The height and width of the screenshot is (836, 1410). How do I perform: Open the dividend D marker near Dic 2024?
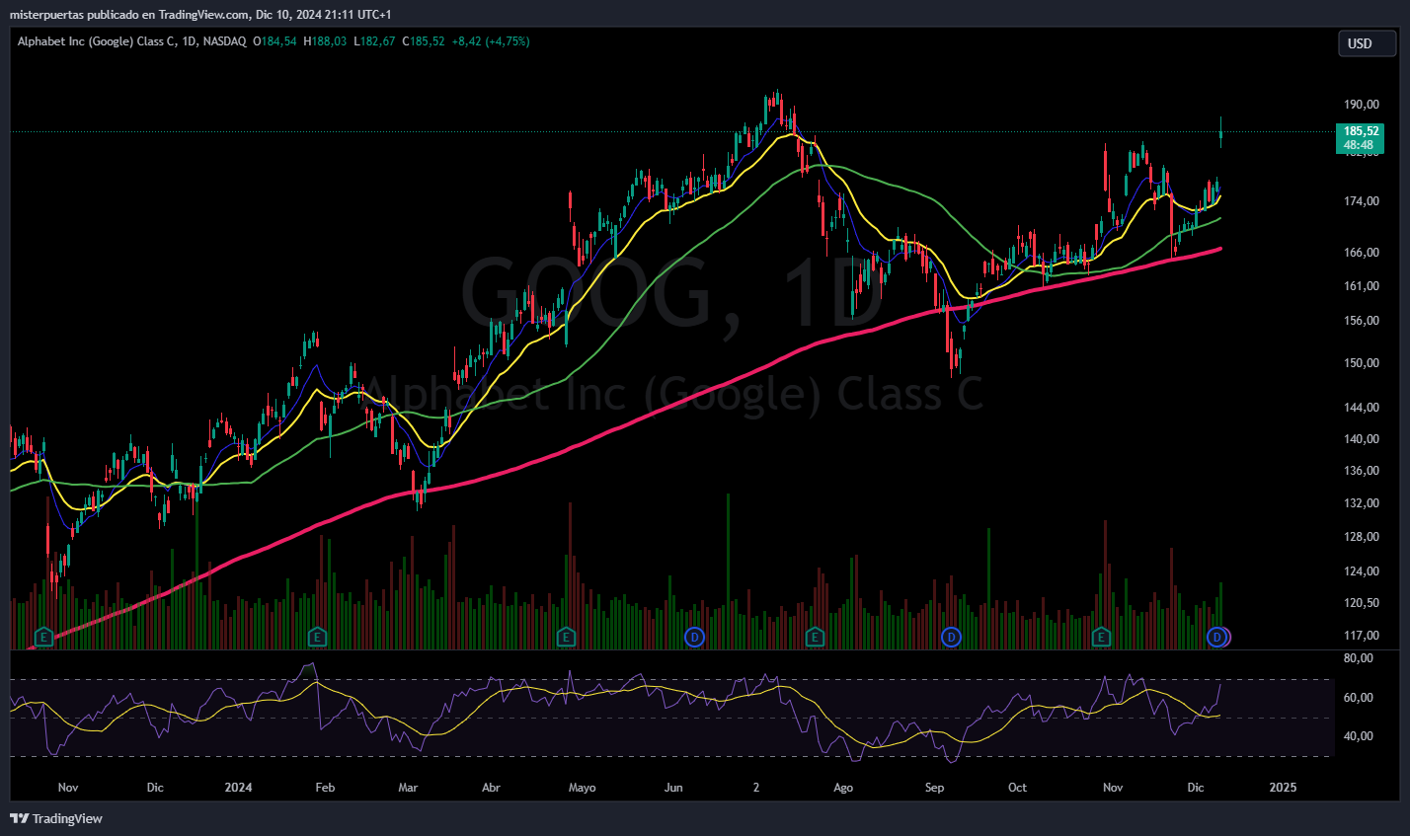(x=1217, y=637)
